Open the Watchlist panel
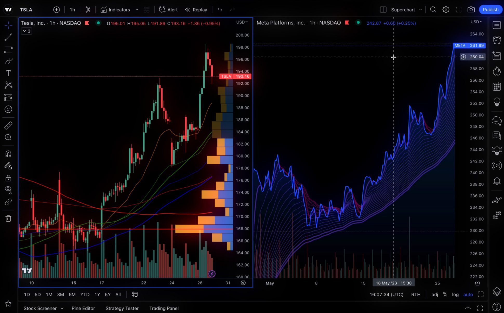The width and height of the screenshot is (504, 313). tap(496, 25)
